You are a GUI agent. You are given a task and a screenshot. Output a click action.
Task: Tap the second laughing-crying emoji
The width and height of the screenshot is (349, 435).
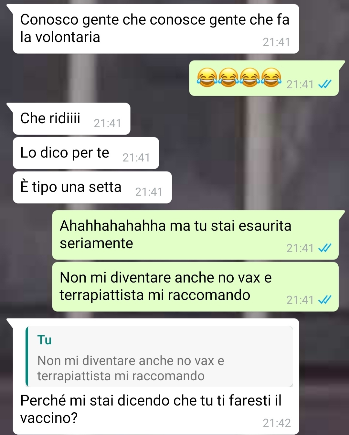coord(228,78)
